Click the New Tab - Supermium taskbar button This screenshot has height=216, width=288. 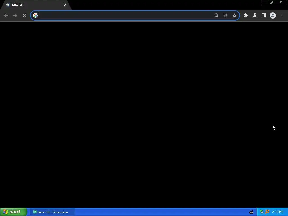pos(52,212)
